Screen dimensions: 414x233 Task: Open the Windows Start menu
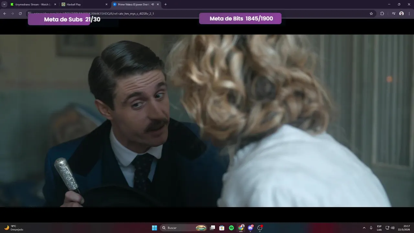tap(155, 228)
